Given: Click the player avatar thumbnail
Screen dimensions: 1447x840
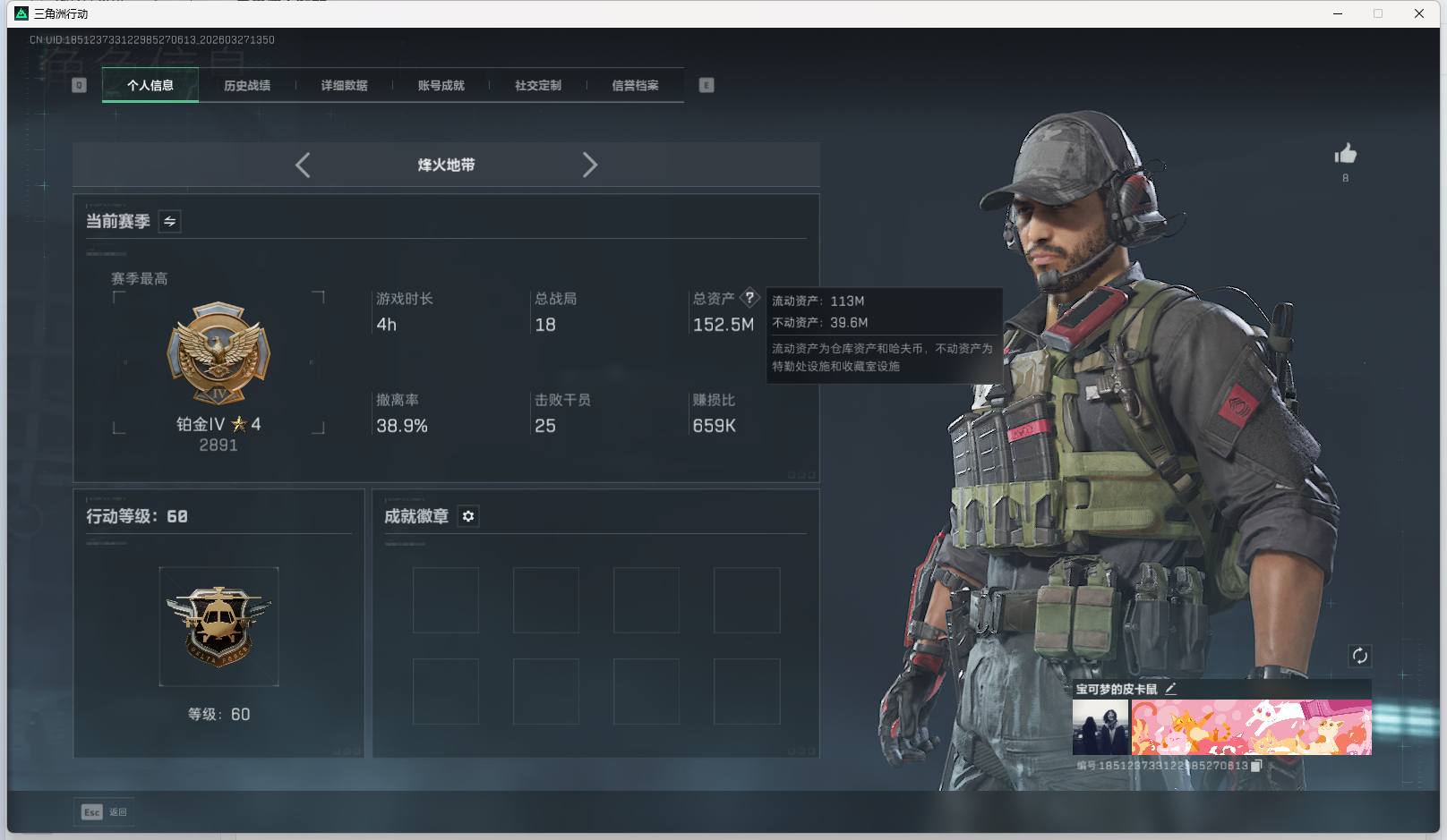Looking at the screenshot, I should coord(1100,725).
